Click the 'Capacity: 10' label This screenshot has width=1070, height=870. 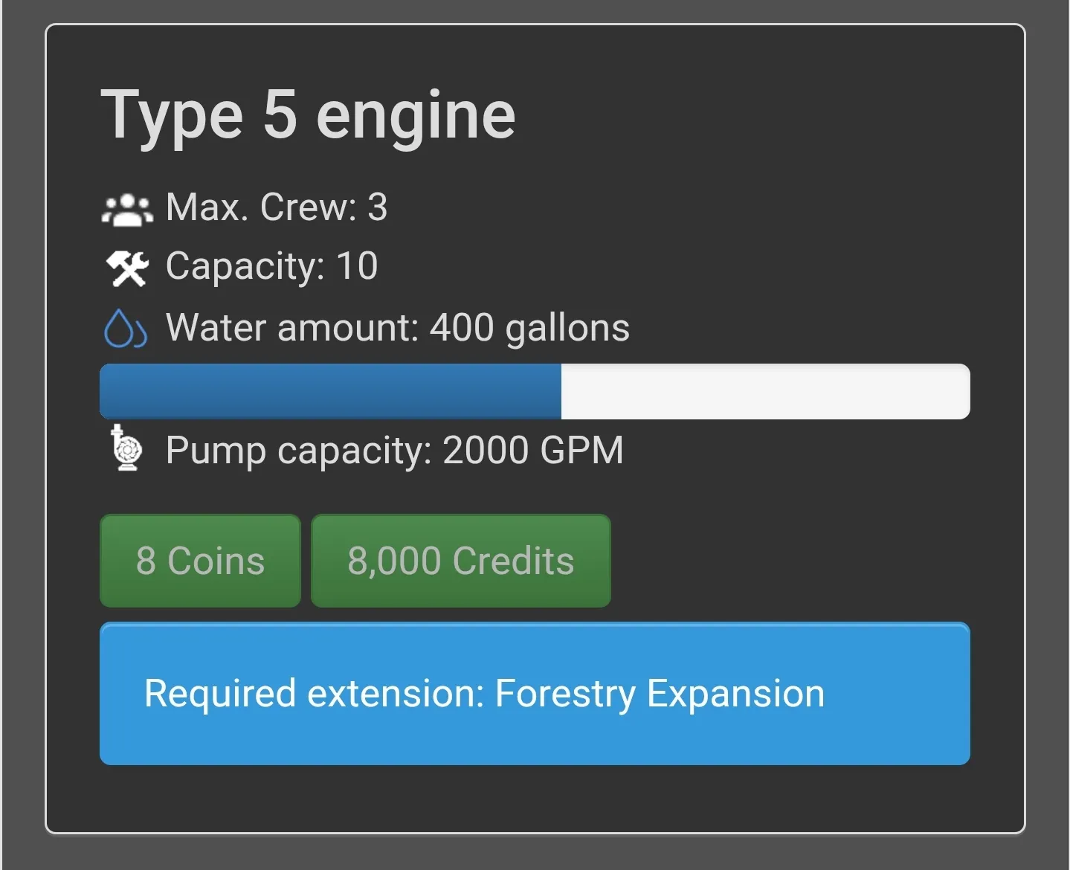coord(271,267)
